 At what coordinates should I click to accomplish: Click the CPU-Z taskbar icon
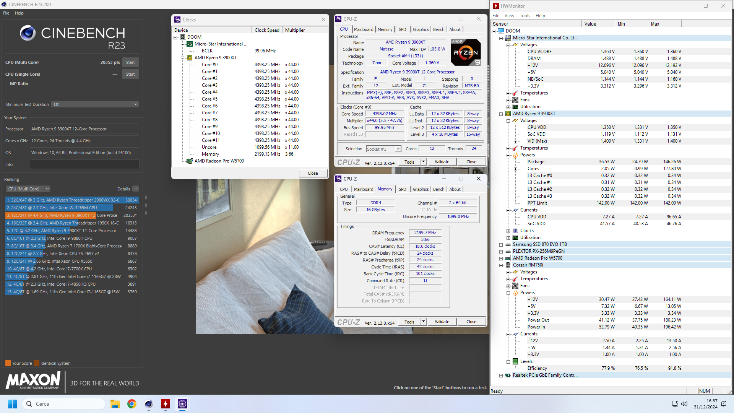click(182, 404)
